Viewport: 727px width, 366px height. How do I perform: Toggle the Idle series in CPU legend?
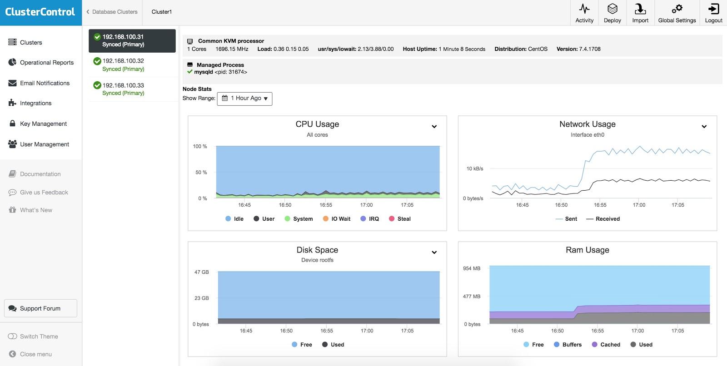click(x=234, y=219)
